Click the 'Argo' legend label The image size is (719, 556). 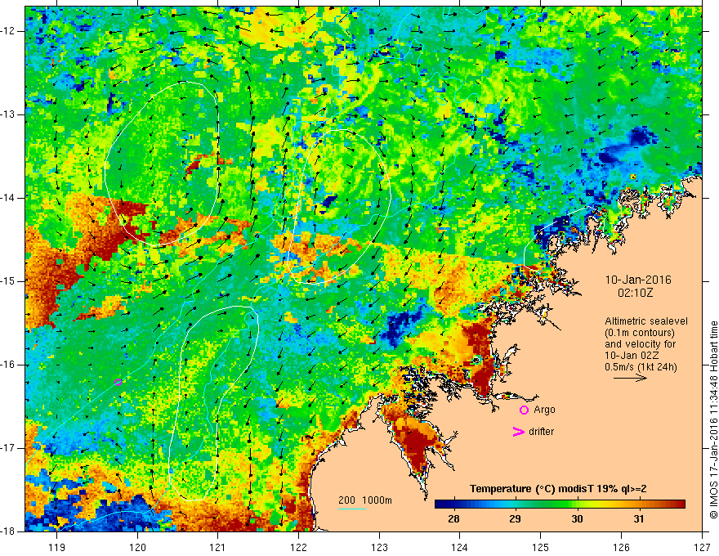pyautogui.click(x=544, y=410)
